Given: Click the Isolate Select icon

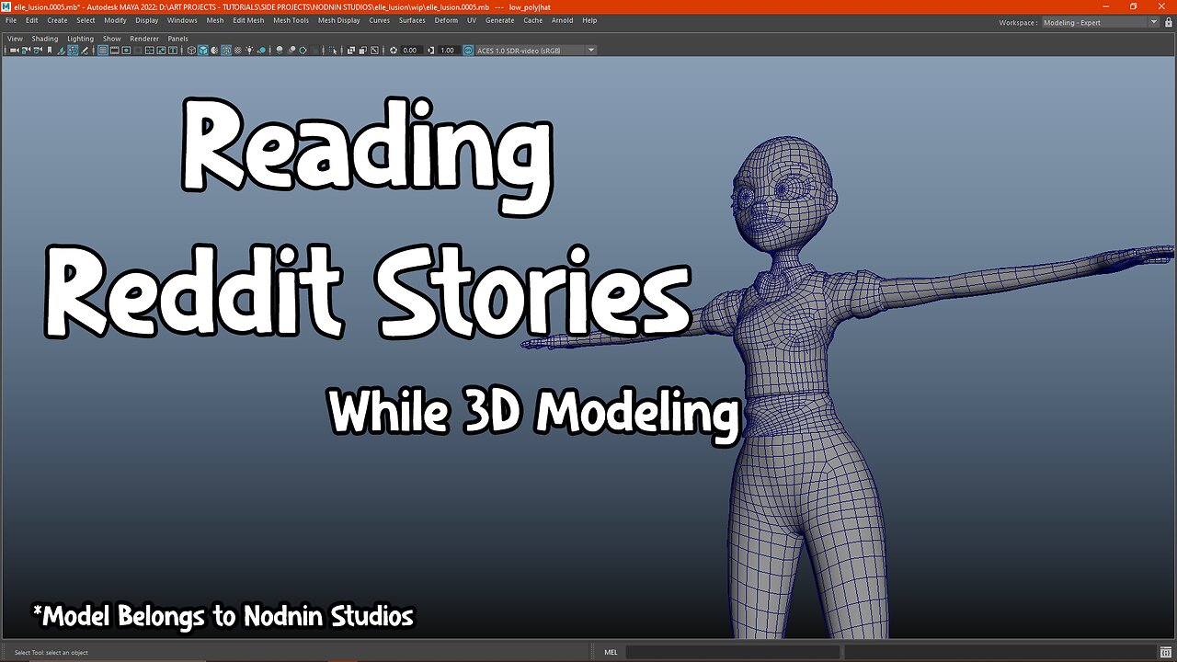Looking at the screenshot, I should [x=332, y=50].
